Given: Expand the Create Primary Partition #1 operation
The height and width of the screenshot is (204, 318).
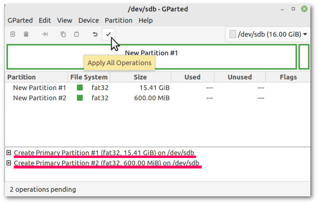Looking at the screenshot, I should 9,153.
